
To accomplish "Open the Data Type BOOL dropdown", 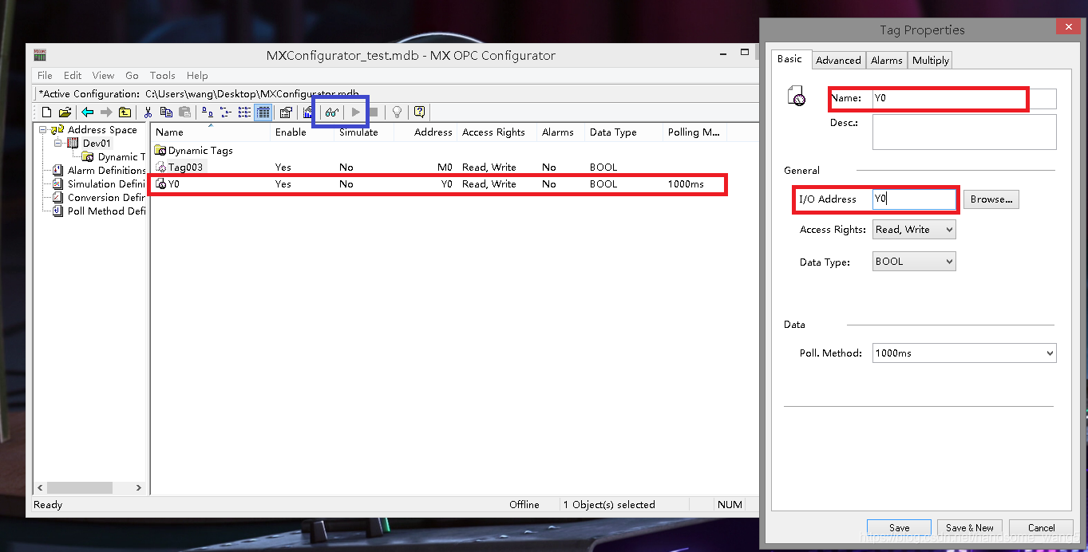I will [x=914, y=262].
